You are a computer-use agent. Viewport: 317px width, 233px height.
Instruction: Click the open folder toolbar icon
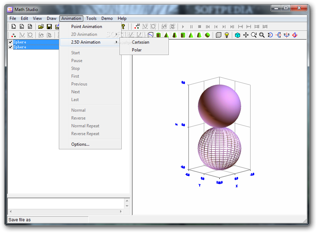pyautogui.click(x=41, y=27)
